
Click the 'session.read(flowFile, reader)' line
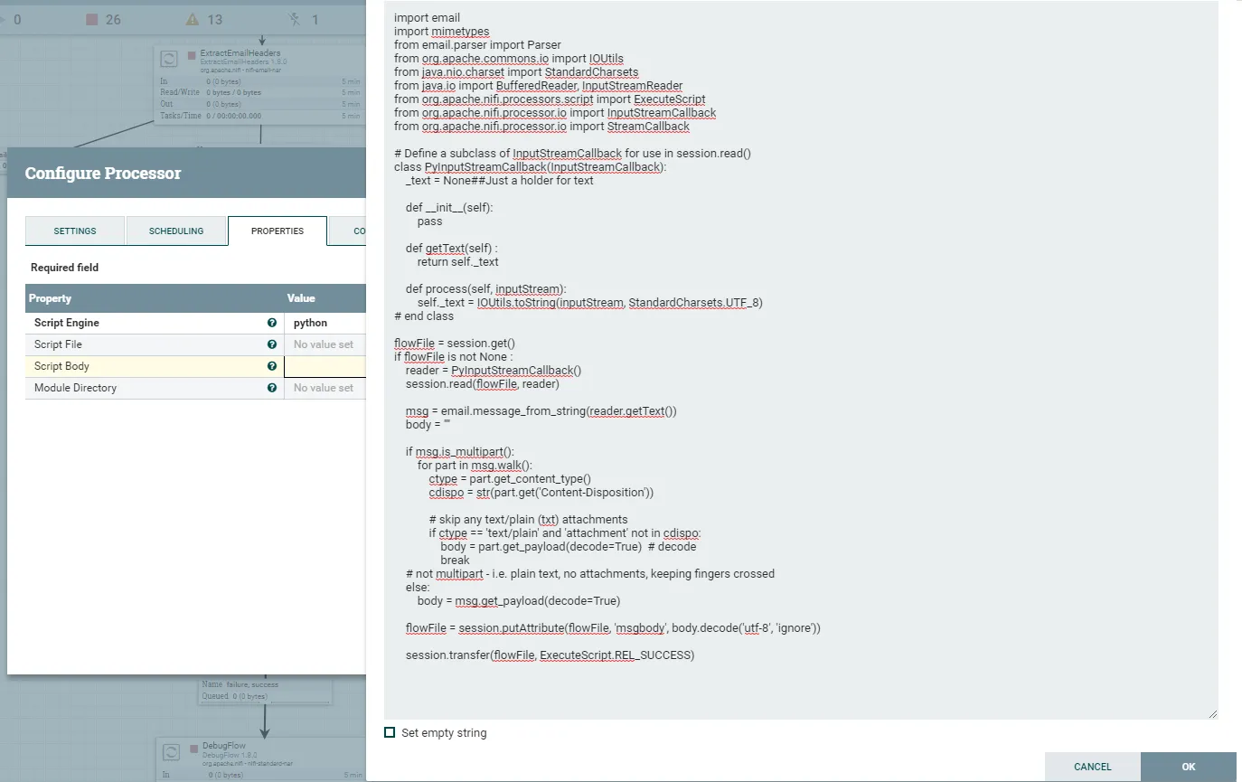tap(483, 384)
